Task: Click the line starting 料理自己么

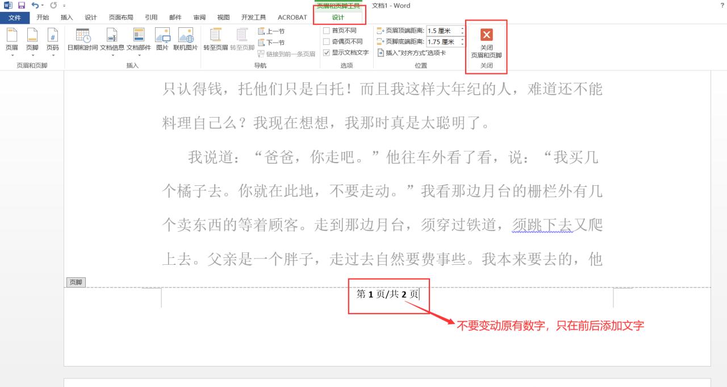Action: tap(325, 123)
